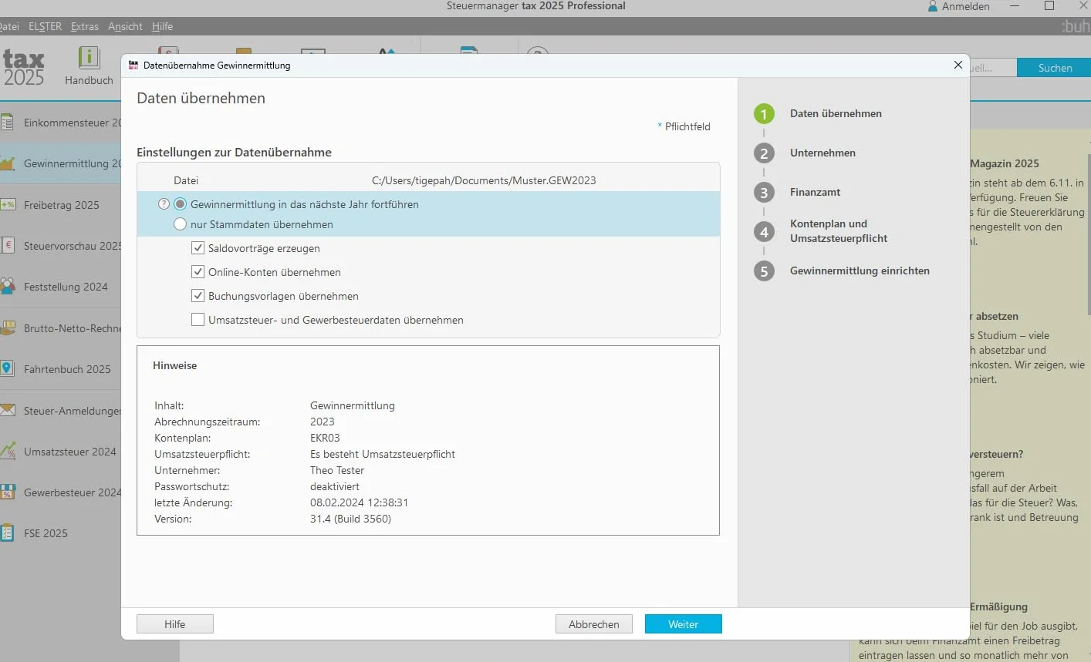Image resolution: width=1091 pixels, height=662 pixels.
Task: Open the ELSTER menu
Action: tap(45, 26)
